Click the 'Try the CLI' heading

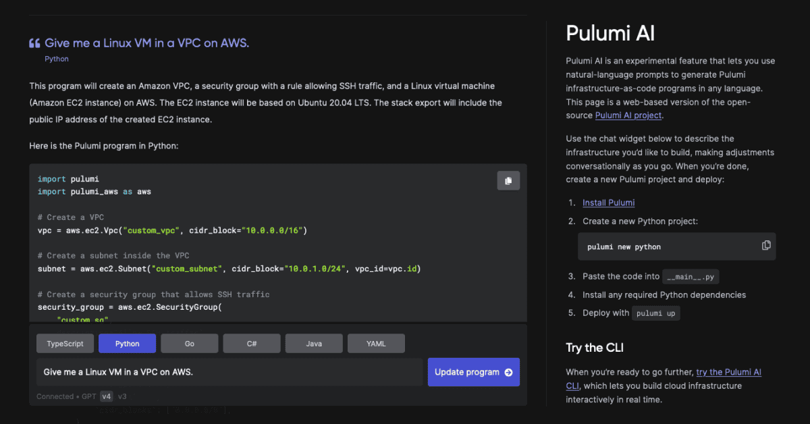pyautogui.click(x=595, y=348)
